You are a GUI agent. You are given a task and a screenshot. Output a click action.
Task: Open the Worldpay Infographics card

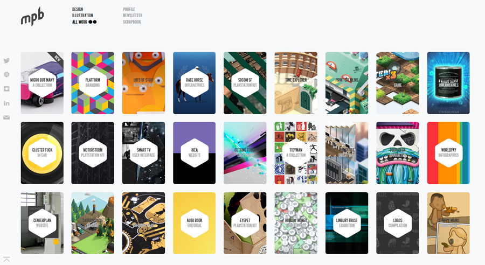pyautogui.click(x=448, y=153)
